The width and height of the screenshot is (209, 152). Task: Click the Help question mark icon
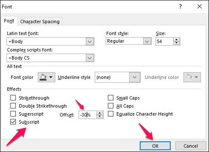coord(180,6)
